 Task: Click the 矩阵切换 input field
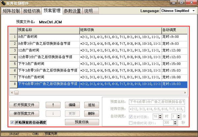point(157,109)
